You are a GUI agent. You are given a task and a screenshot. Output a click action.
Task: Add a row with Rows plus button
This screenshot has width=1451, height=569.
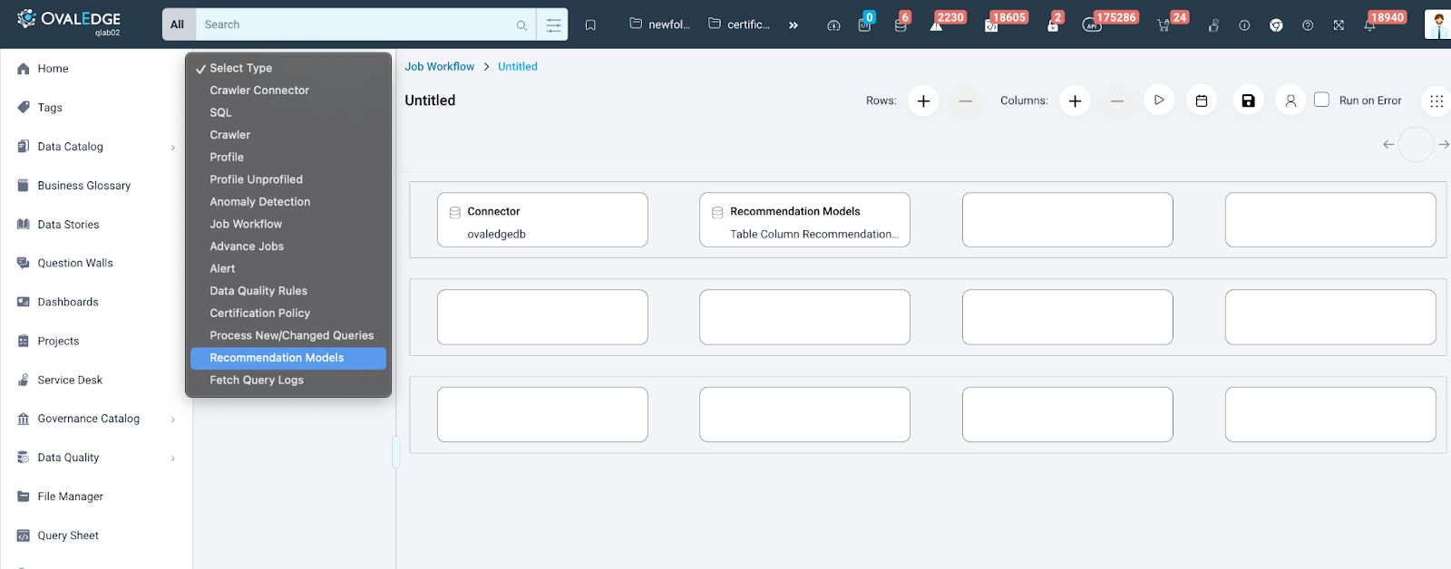[923, 101]
